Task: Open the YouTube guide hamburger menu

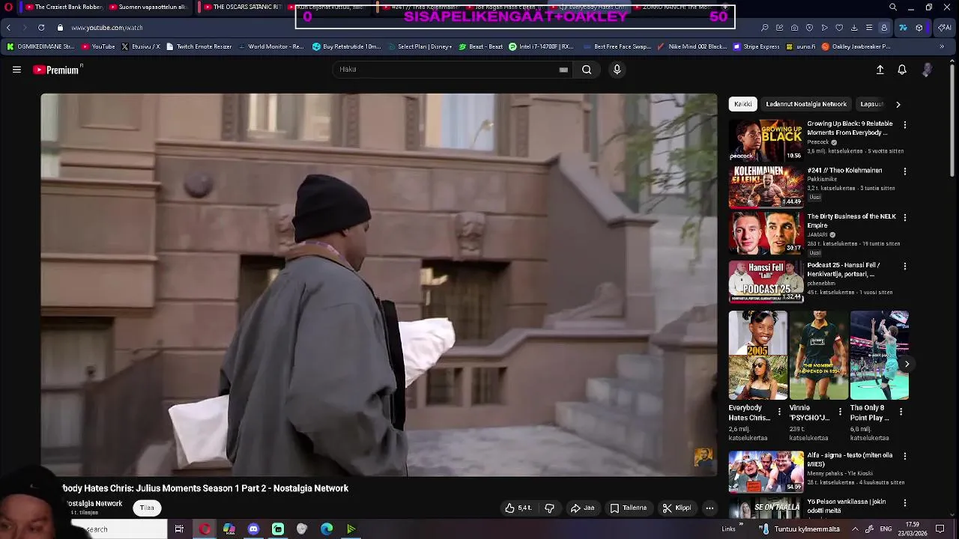Action: point(16,70)
